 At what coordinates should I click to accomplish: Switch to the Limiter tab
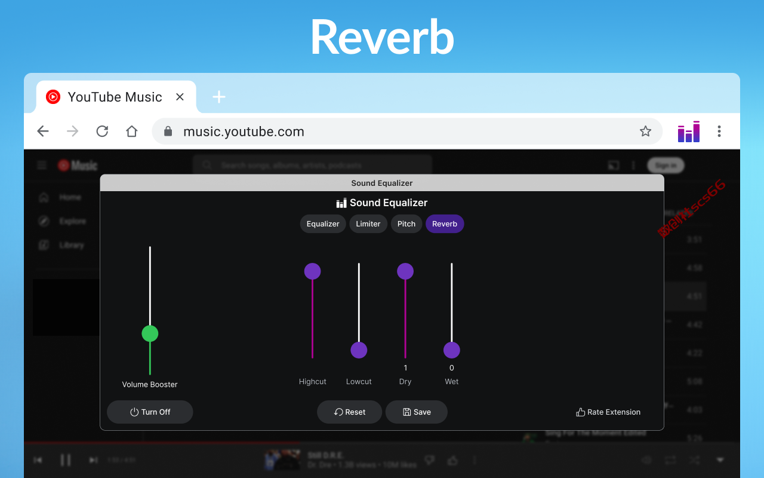coord(368,224)
